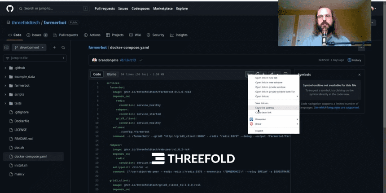The height and width of the screenshot is (193, 386).
Task: Click Explore in top navigation
Action: coord(182,9)
